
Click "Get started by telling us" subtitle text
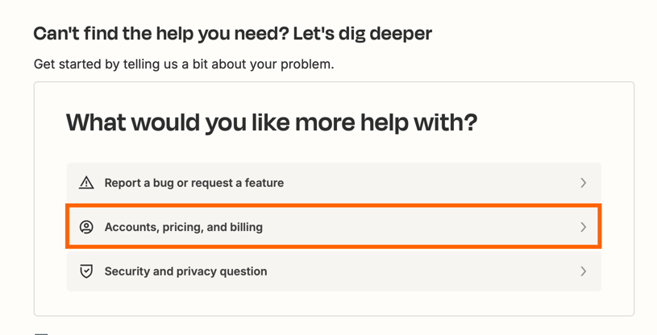tap(184, 64)
